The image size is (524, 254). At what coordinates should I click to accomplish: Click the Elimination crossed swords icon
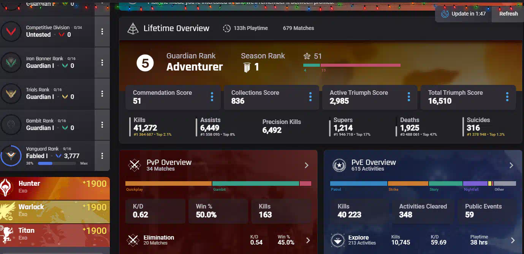click(x=133, y=240)
